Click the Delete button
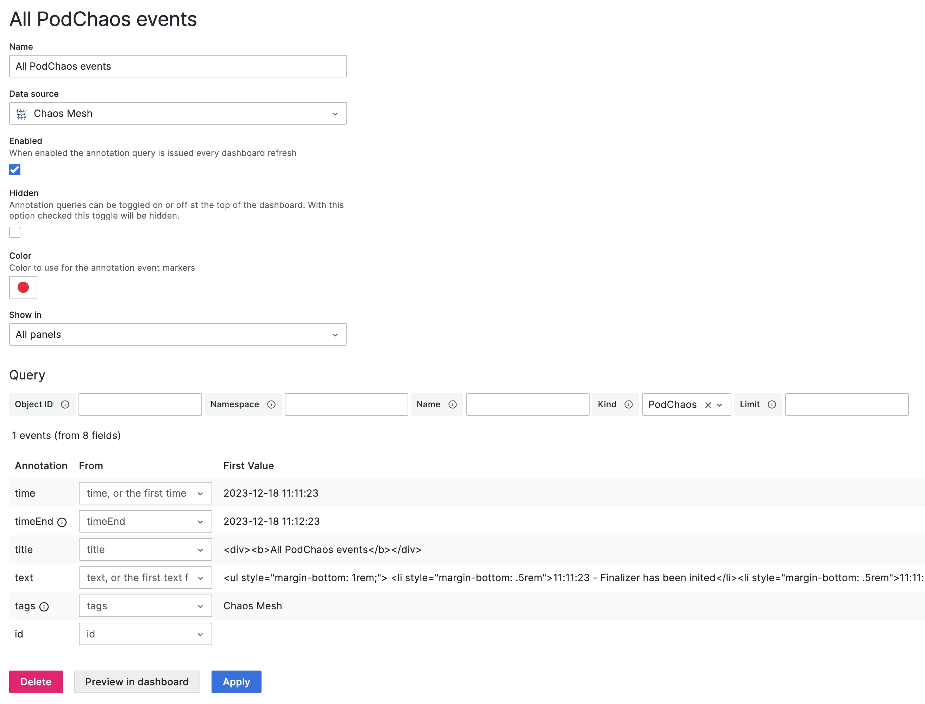 coord(36,682)
